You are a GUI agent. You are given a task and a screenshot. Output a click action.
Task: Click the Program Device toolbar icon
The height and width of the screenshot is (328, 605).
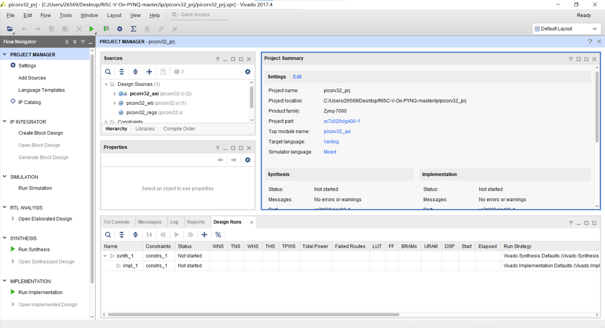[x=106, y=29]
